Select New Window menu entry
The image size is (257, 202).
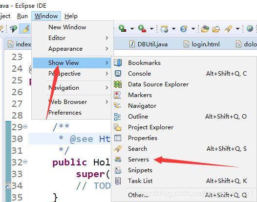point(72,27)
